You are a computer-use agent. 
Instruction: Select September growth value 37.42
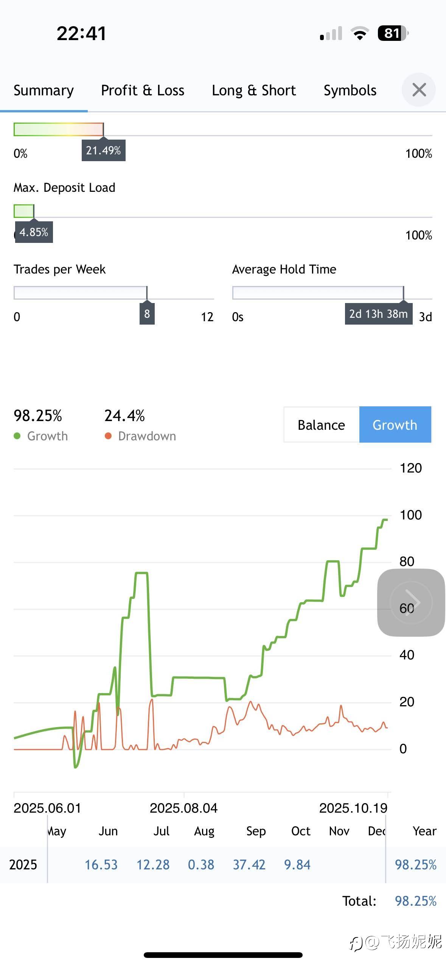click(249, 864)
